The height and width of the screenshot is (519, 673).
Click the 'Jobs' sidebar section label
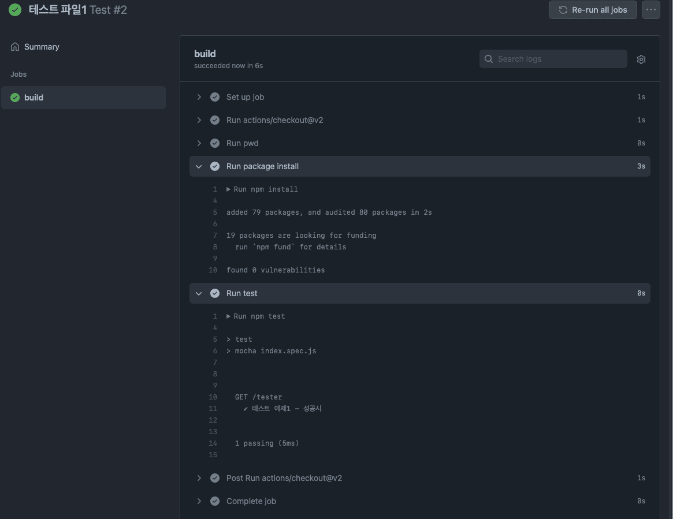click(x=18, y=74)
